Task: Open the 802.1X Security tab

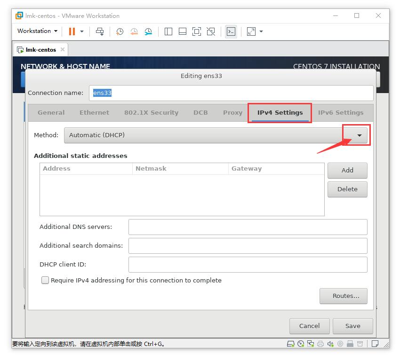Action: [x=151, y=112]
